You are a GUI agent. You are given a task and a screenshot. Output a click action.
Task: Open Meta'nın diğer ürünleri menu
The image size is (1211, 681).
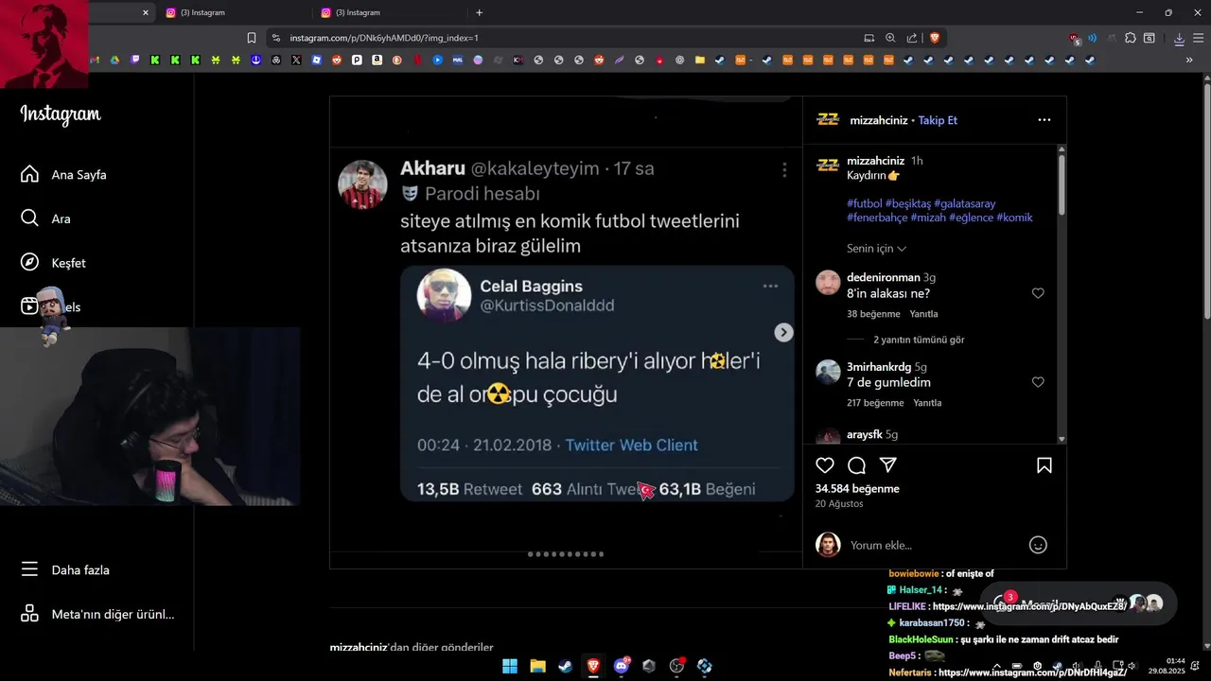point(98,614)
